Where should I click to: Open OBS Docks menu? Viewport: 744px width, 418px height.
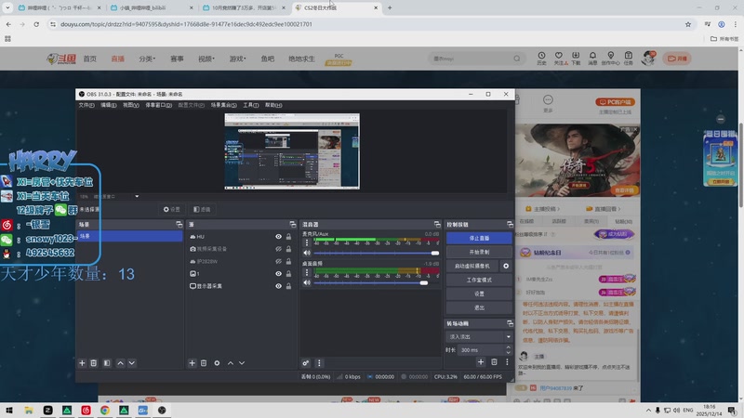click(158, 105)
